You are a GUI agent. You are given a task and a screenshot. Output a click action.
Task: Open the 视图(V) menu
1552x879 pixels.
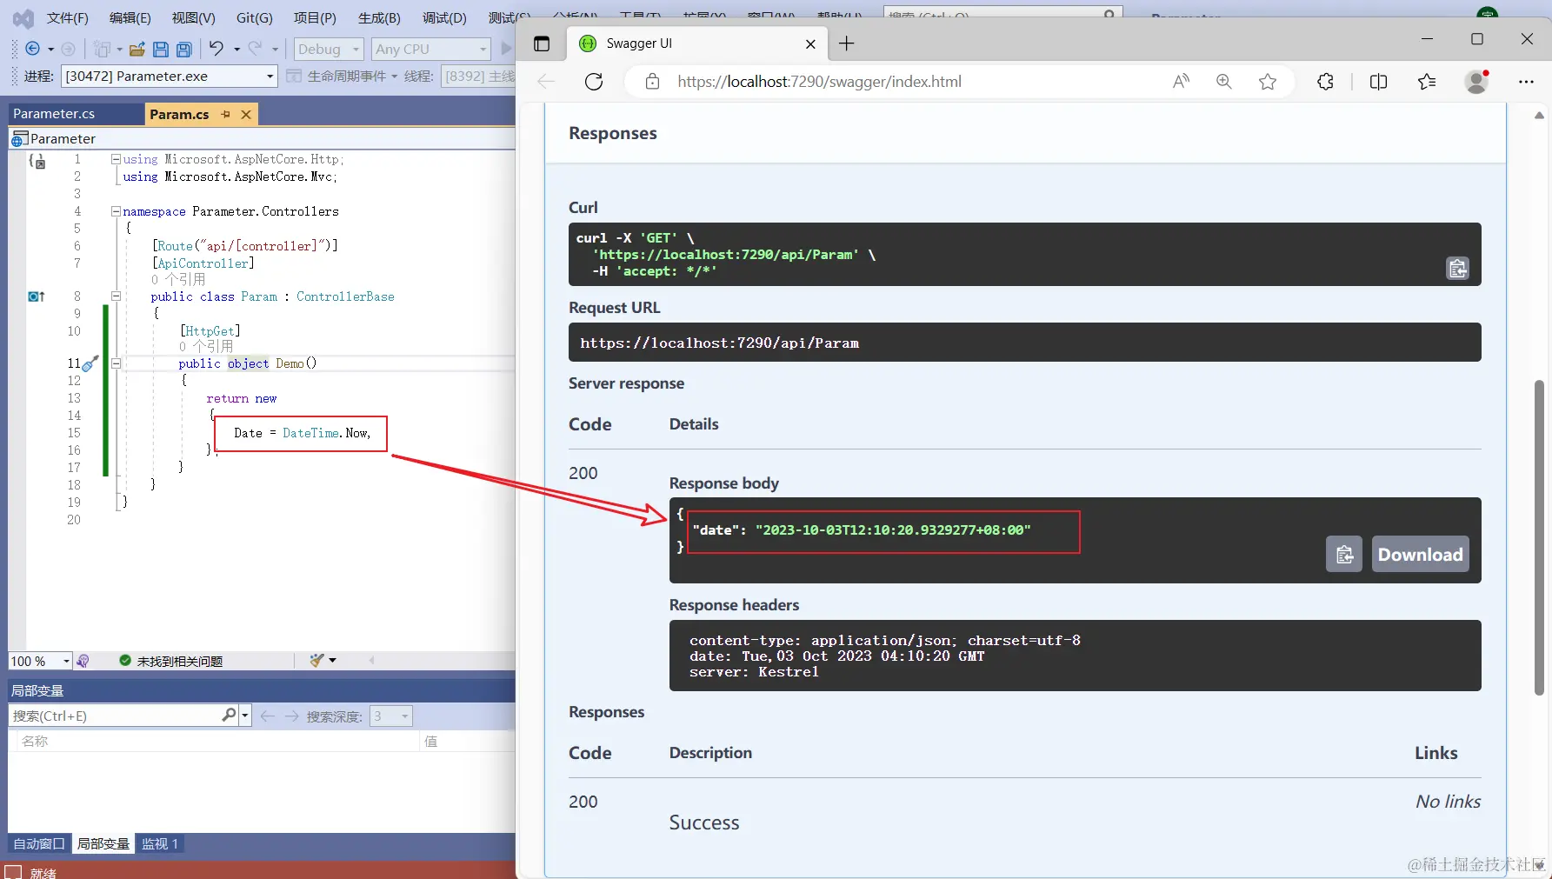pos(193,17)
